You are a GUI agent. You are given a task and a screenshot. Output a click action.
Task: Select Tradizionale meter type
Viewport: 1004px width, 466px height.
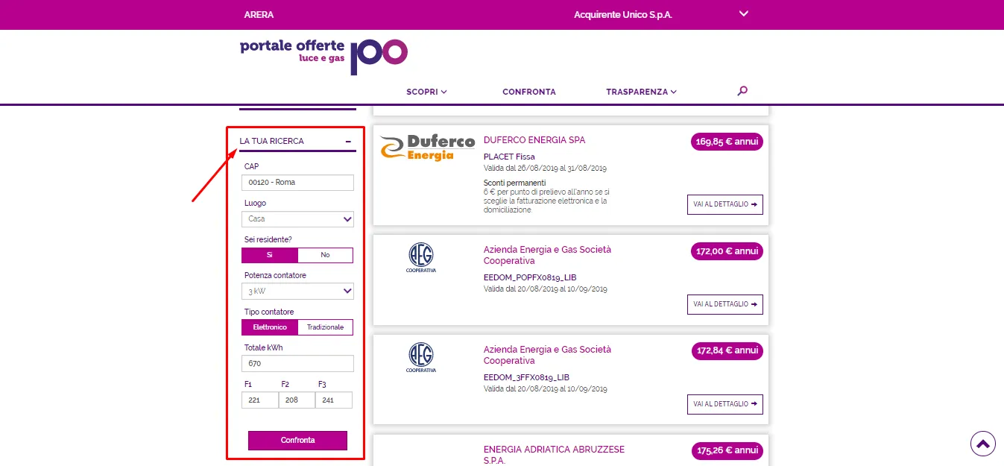click(x=325, y=327)
